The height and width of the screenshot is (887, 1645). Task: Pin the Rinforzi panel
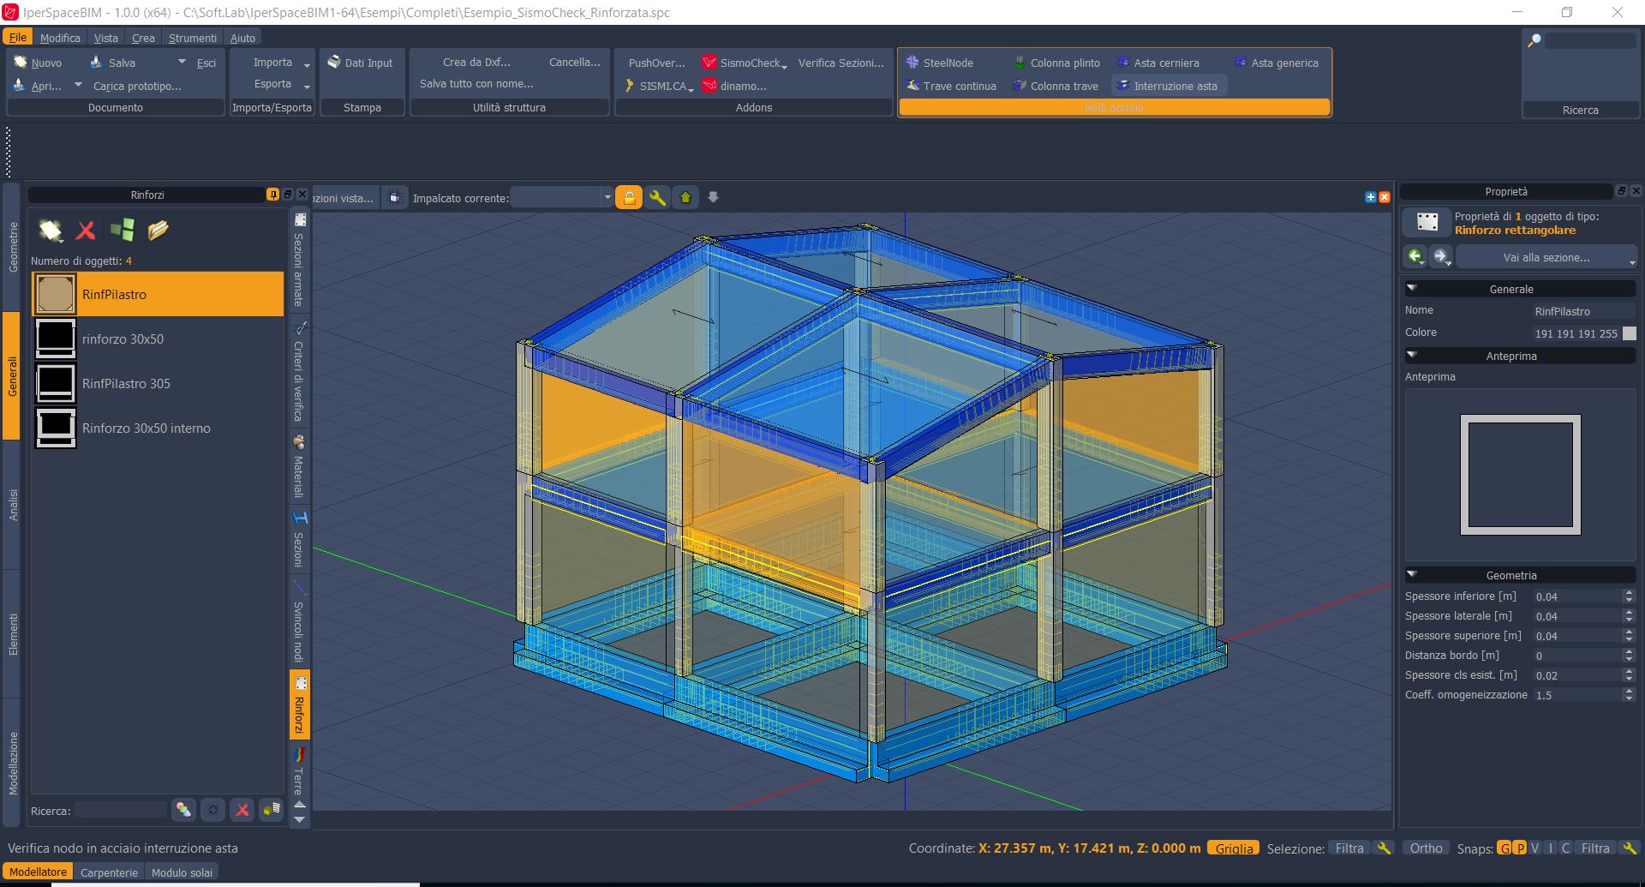[x=272, y=195]
